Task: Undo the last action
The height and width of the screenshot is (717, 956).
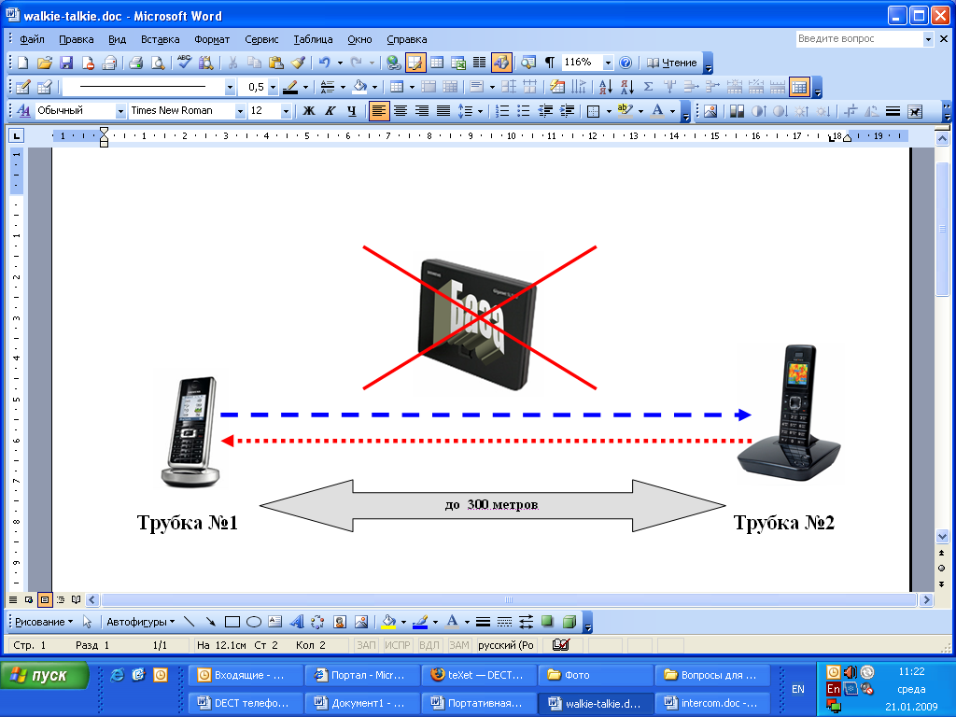Action: [324, 63]
